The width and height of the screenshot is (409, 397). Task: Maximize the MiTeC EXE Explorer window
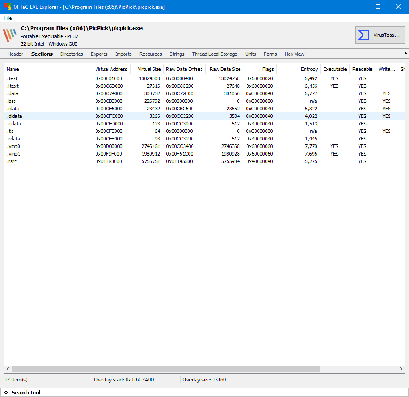coord(378,7)
